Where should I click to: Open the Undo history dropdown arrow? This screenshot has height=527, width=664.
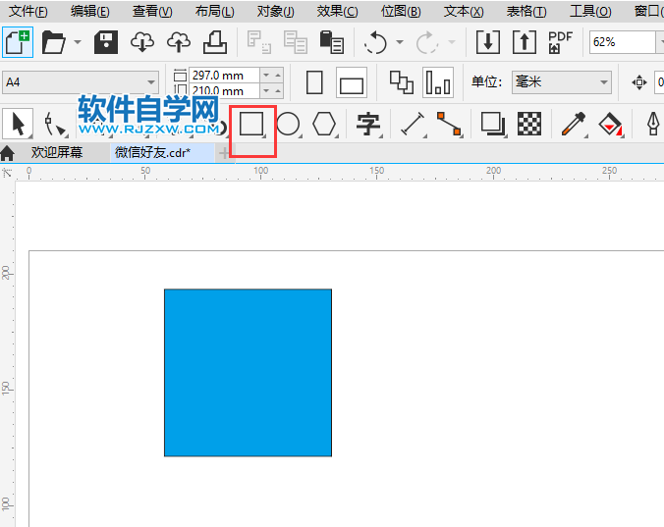(x=400, y=42)
